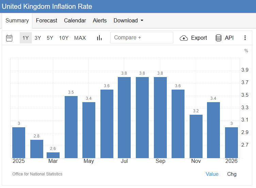
Task: Go to the Calendar tab
Action: (x=75, y=21)
